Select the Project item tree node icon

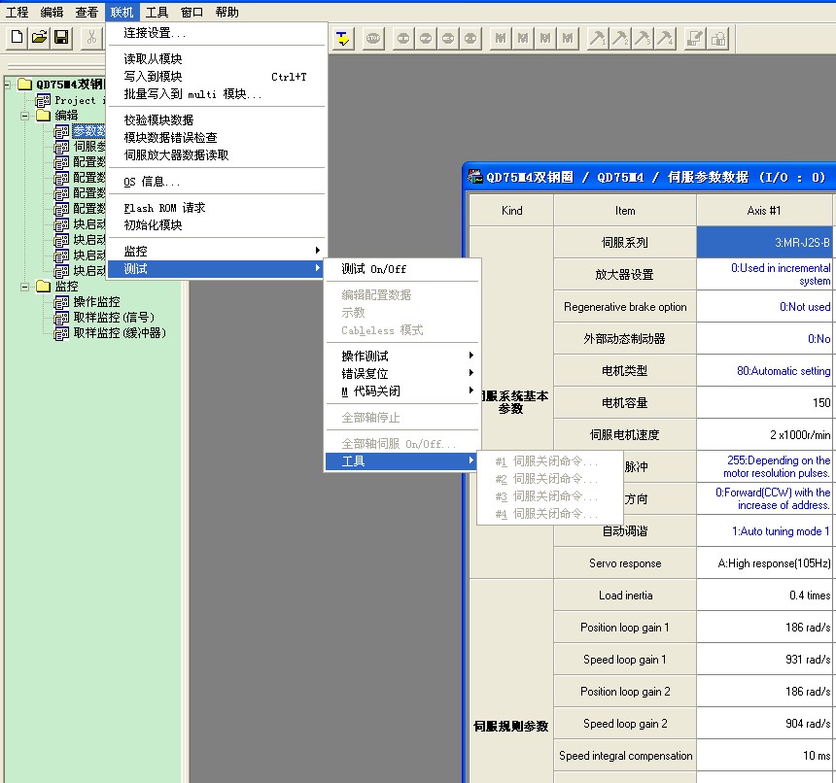43,100
